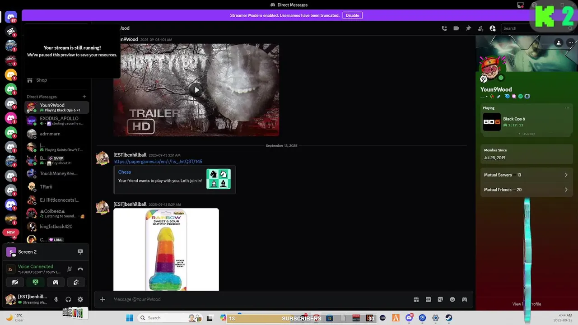This screenshot has width=578, height=325.
Task: Open the GIF picker
Action: [x=428, y=299]
